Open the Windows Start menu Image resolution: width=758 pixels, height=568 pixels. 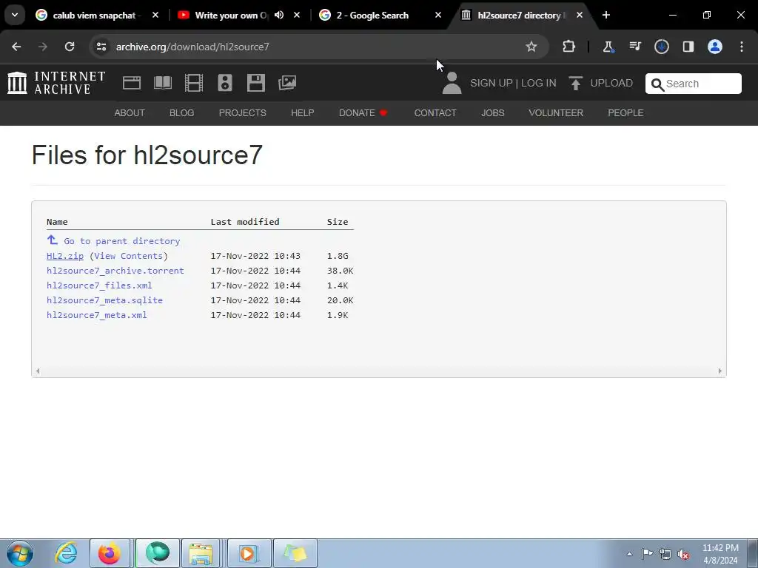pyautogui.click(x=20, y=553)
